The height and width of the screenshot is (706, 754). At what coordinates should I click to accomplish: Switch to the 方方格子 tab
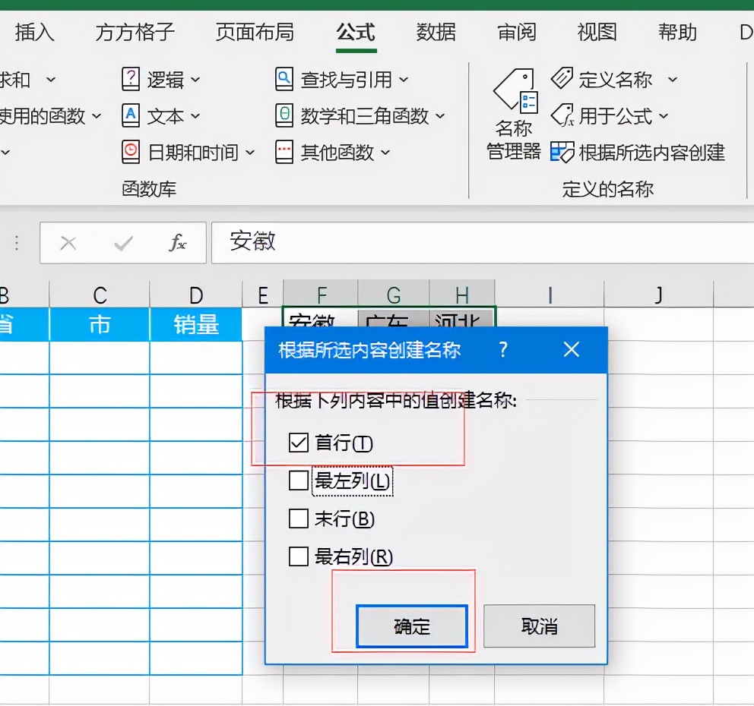click(x=135, y=32)
